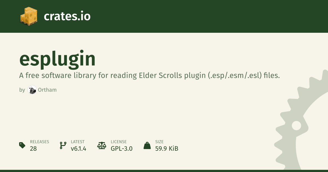Click the latest version branch icon
The width and height of the screenshot is (328, 172).
tap(63, 145)
